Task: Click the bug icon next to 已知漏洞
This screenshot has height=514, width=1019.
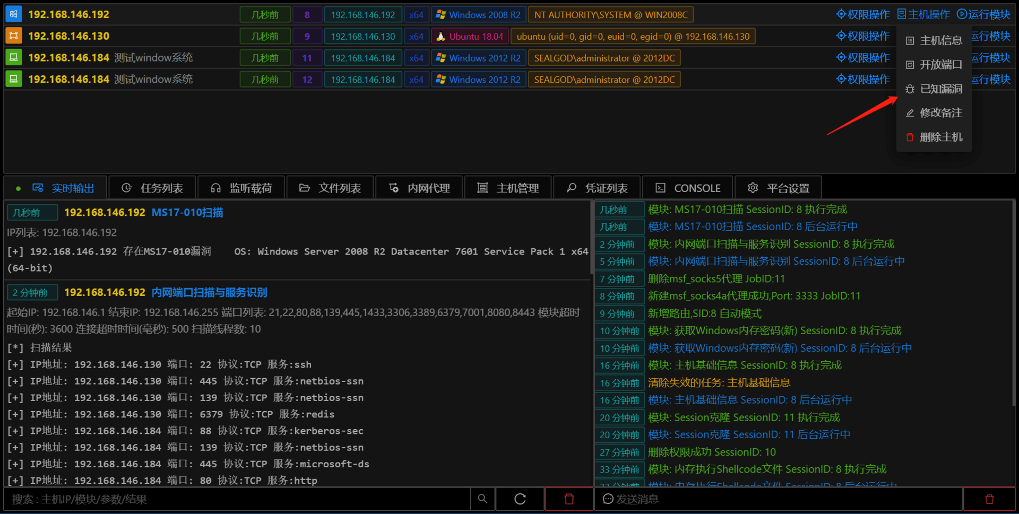Action: click(910, 89)
